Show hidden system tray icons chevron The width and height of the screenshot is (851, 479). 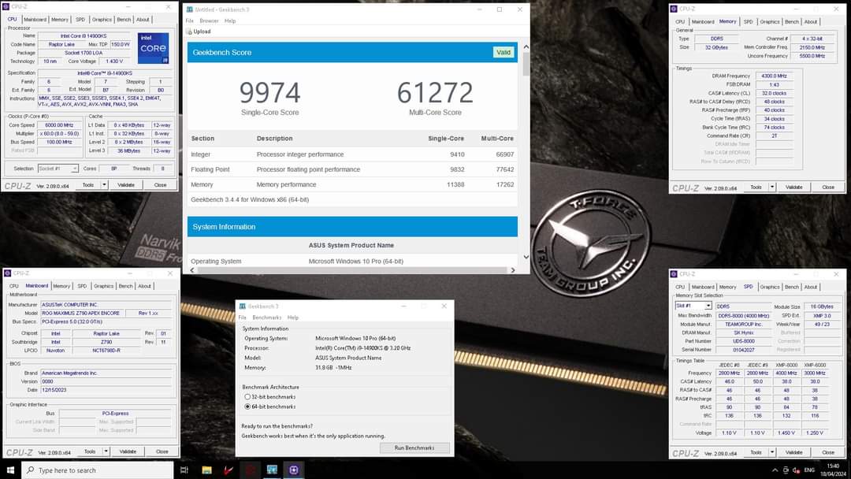tap(775, 470)
